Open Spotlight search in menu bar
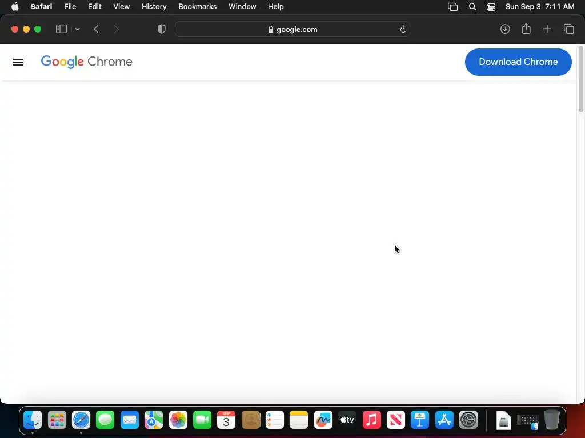585x438 pixels. pyautogui.click(x=472, y=7)
